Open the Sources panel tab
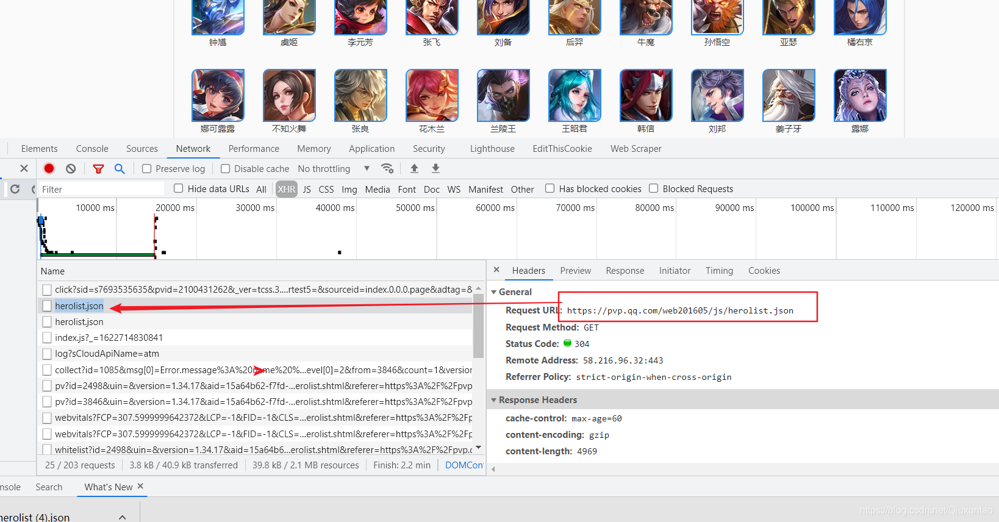 point(142,148)
